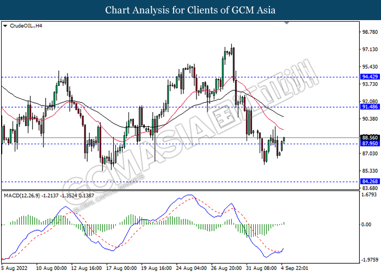381x272 pixels.
Task: Click the 92.080 price axis value
Action: coord(370,101)
